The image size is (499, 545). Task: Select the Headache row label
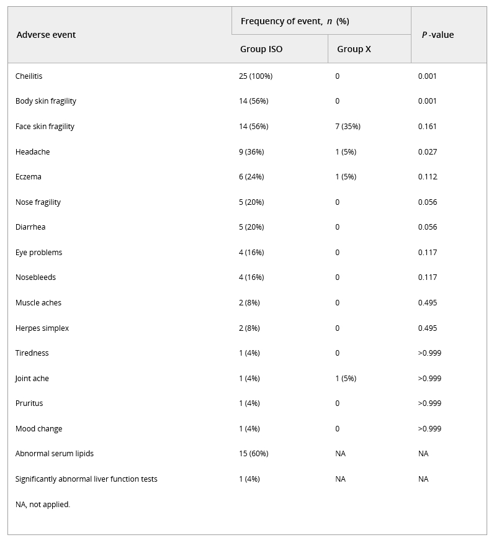(32, 152)
